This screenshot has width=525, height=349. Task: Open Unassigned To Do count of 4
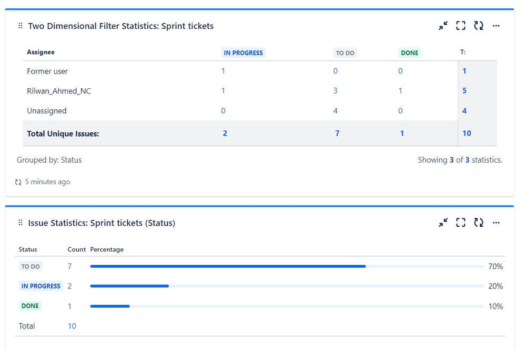pos(336,111)
